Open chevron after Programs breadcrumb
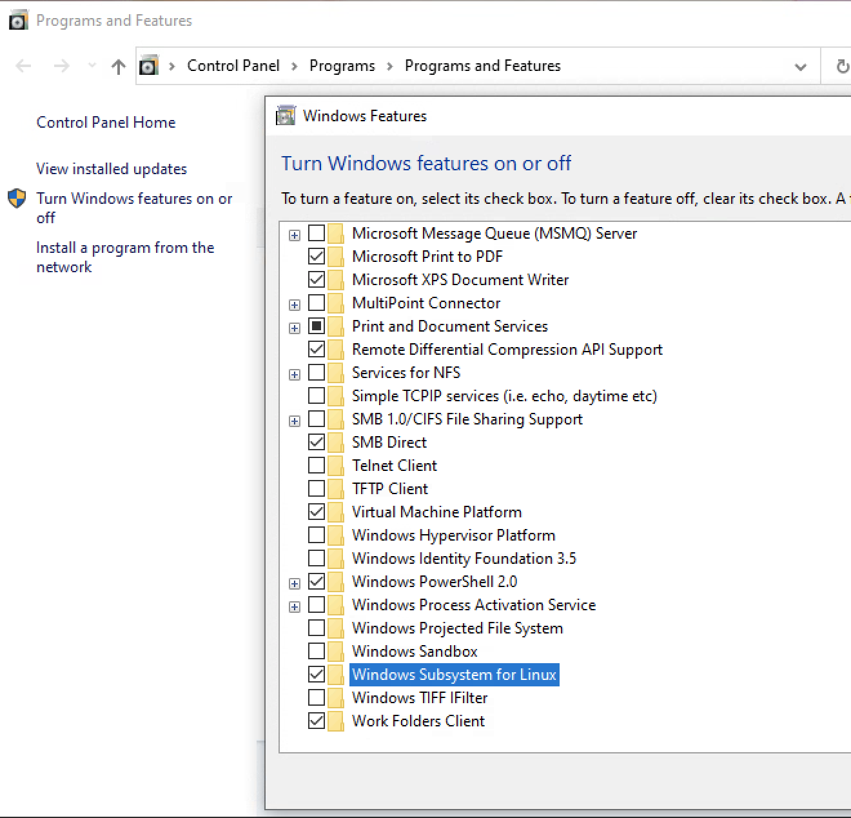Image resolution: width=851 pixels, height=818 pixels. pos(390,66)
